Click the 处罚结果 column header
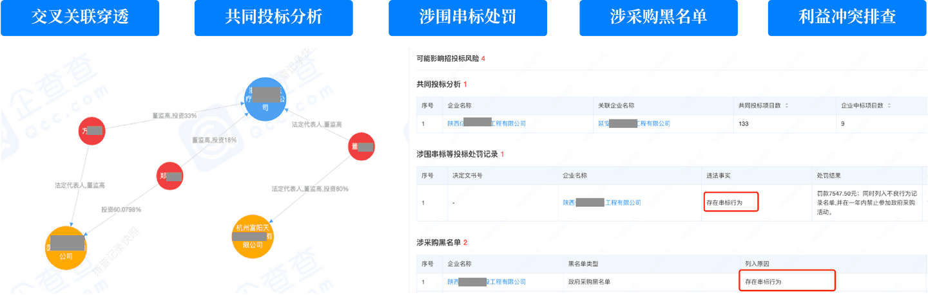928x295 pixels. click(827, 175)
